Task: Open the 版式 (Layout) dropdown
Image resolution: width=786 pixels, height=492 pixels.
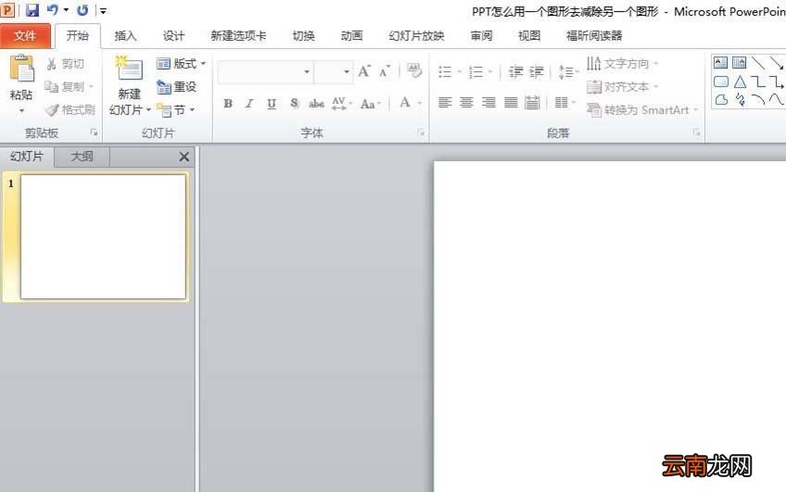Action: [181, 64]
